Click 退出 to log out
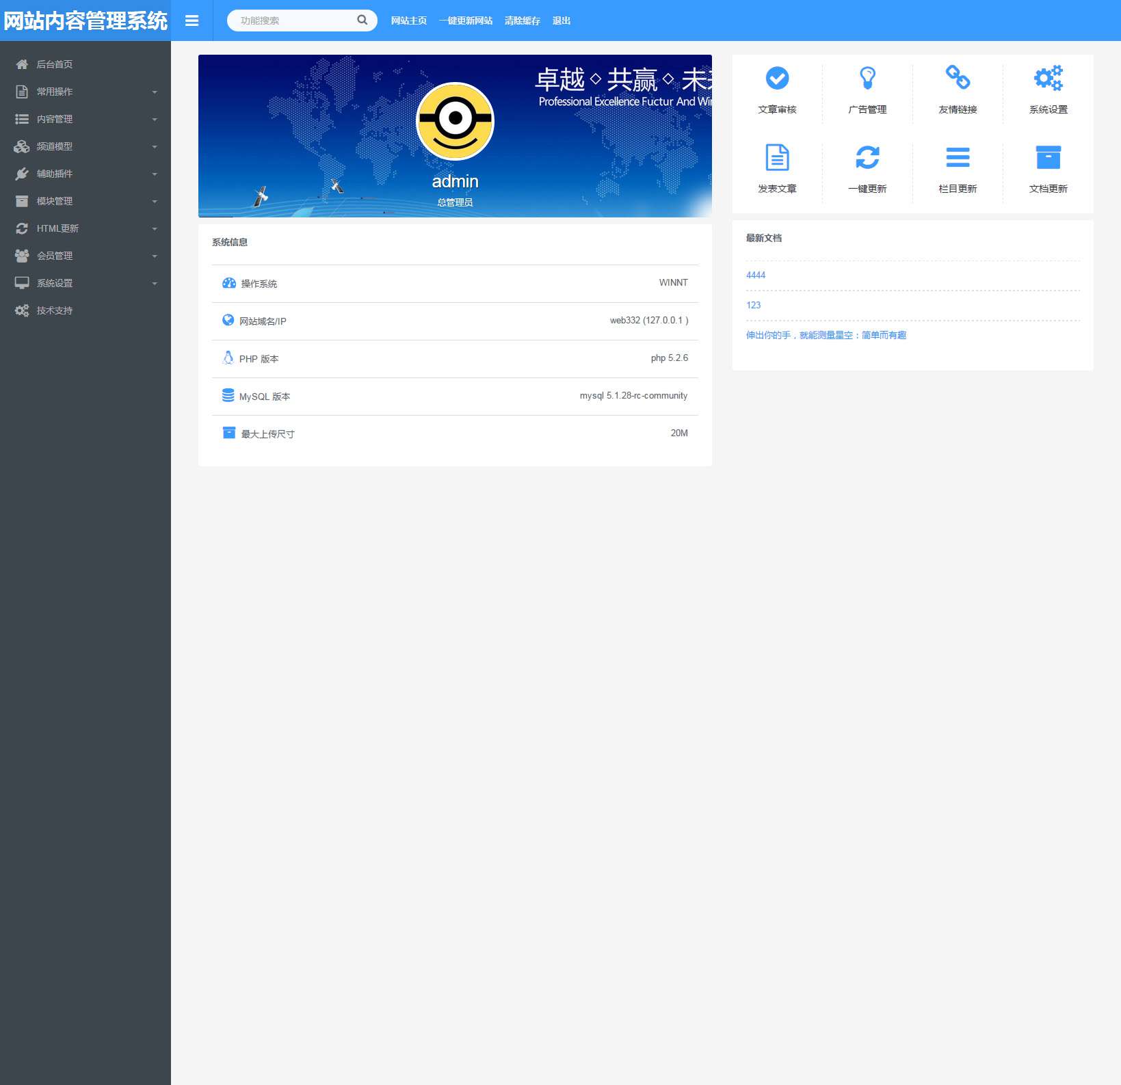Screen dimensions: 1121x1085 coord(561,21)
